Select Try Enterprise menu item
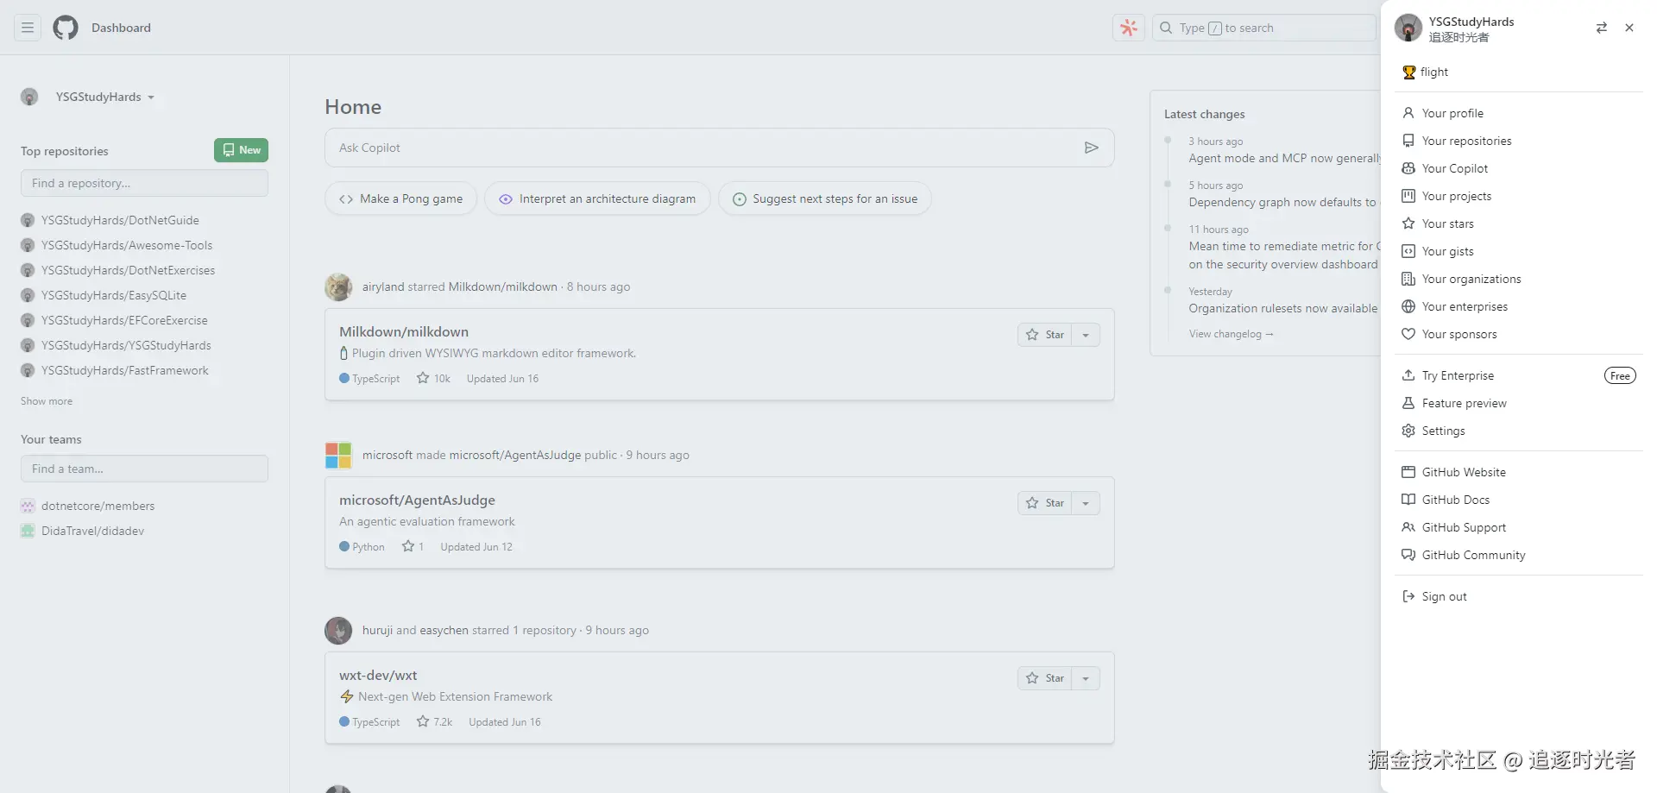 pos(1519,375)
